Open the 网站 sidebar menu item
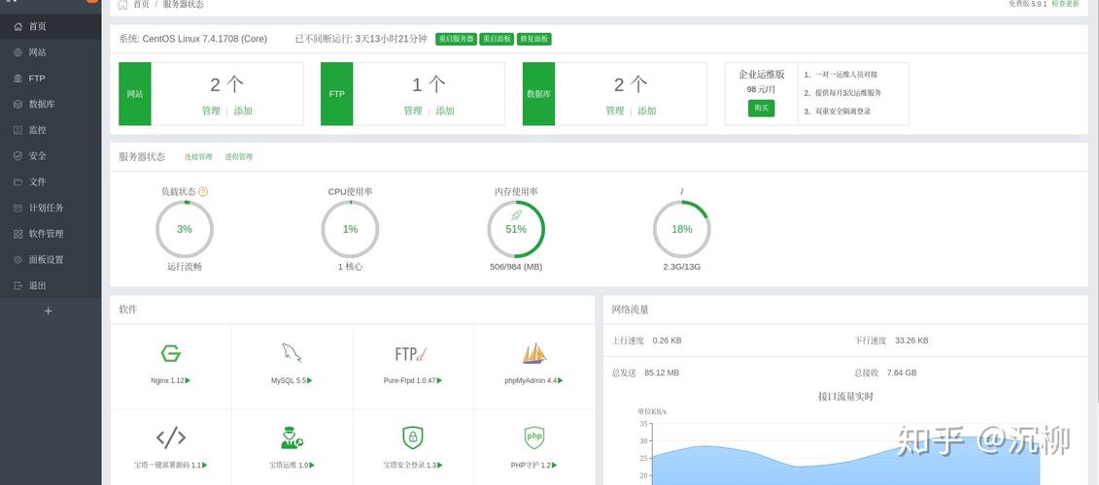This screenshot has height=485, width=1099. (x=51, y=52)
